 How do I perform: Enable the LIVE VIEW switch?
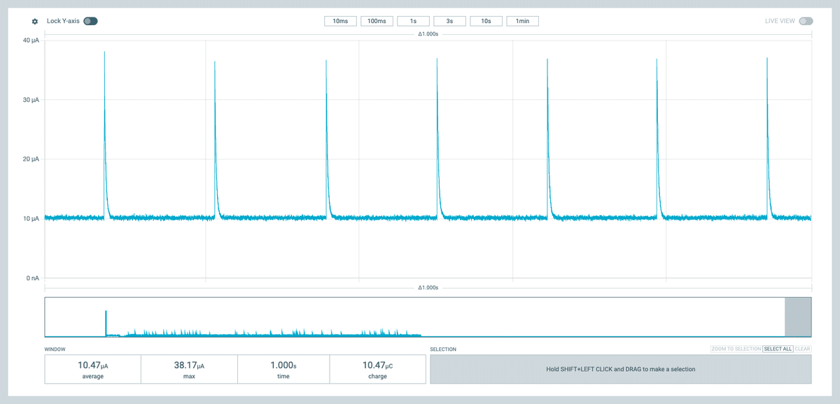click(x=806, y=21)
